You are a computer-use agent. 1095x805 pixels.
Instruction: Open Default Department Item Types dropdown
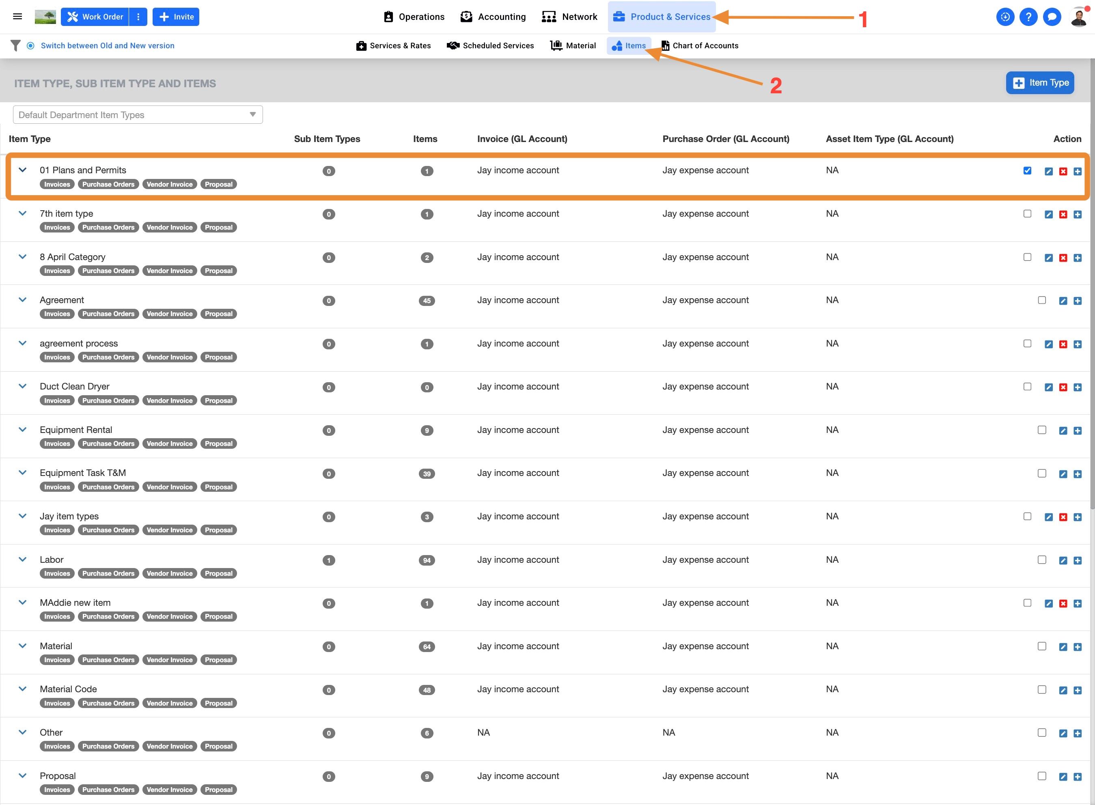pos(138,115)
